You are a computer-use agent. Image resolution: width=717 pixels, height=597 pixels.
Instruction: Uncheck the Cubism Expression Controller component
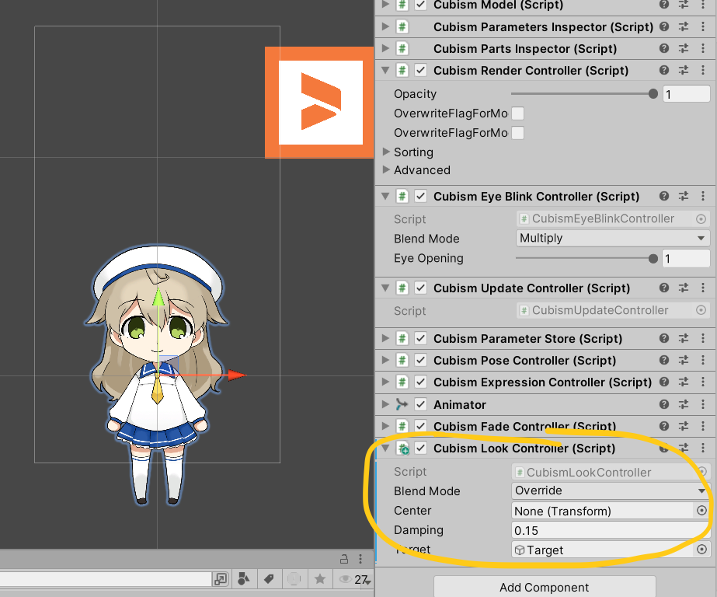421,382
